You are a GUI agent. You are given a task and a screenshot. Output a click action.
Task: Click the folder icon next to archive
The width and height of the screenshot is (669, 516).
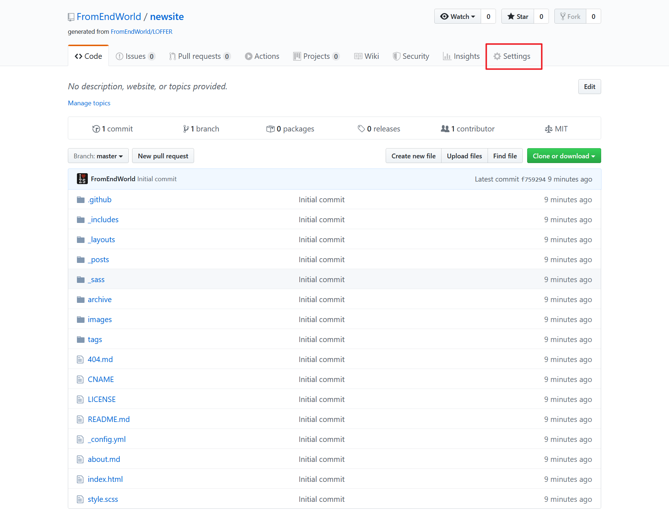(81, 300)
